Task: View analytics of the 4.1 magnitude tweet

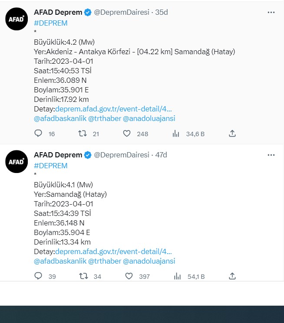Action: point(177,276)
